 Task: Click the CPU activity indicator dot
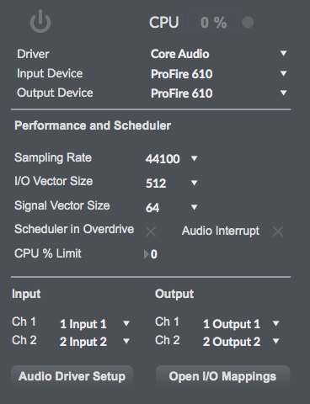tap(248, 22)
